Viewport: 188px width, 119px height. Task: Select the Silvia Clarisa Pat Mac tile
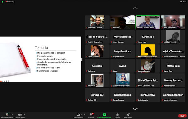pos(148,80)
